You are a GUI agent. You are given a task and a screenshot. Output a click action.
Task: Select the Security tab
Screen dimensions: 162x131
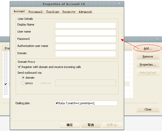69,12
